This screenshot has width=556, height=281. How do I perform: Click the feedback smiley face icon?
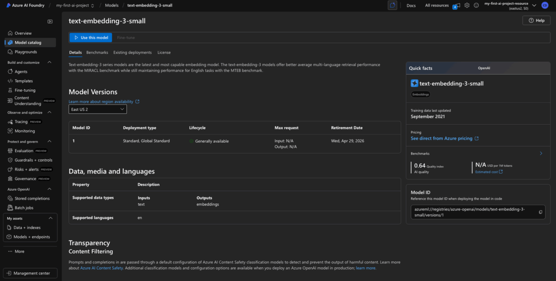(476, 5)
